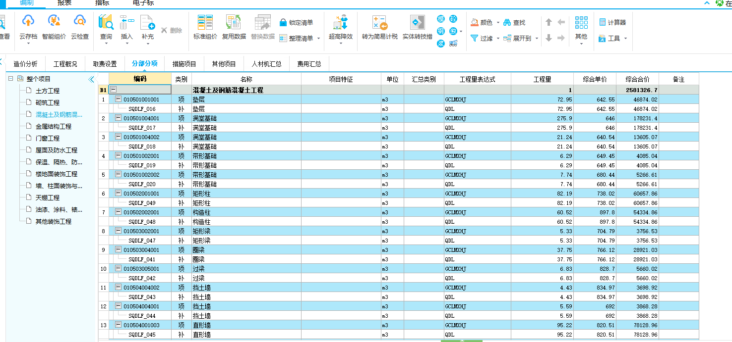Open 标准组价 standard pricing
The width and height of the screenshot is (732, 342).
205,28
